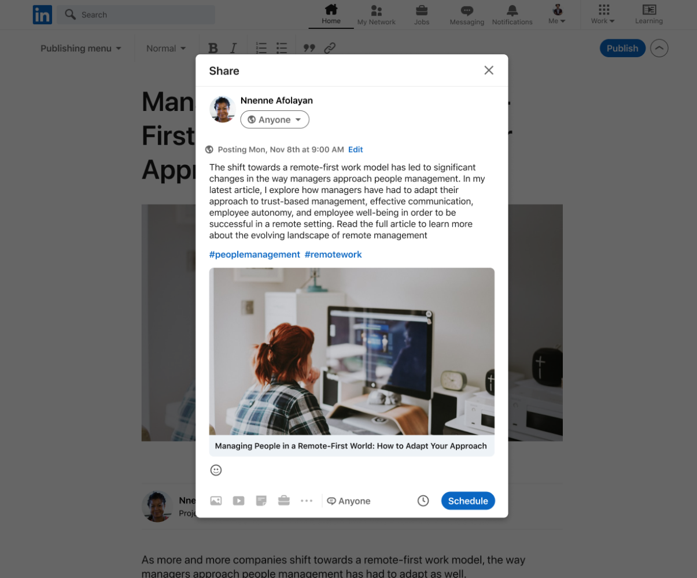The image size is (697, 578).
Task: Open Notifications bell in the top bar
Action: coord(512,15)
